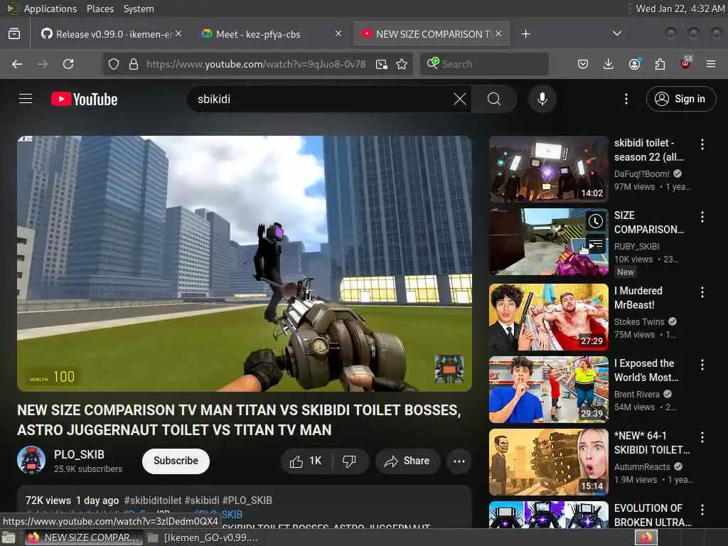Open I Exposed the World's Most thumbnail

[x=548, y=390]
